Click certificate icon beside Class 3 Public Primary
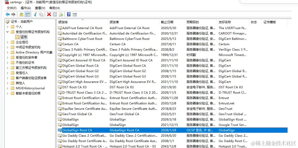This screenshot has width=298, height=148. 60,50
